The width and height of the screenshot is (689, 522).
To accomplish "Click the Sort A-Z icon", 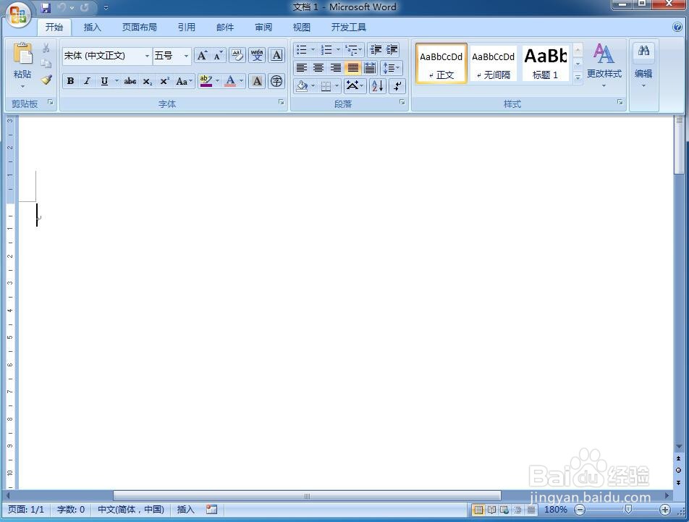I will pyautogui.click(x=378, y=85).
